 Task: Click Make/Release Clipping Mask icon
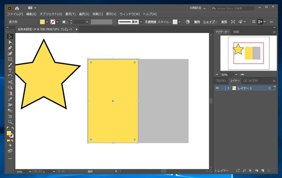[x=250, y=171]
